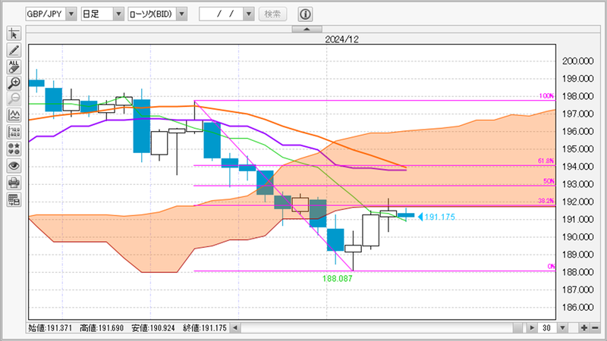Viewport: 607px width, 341px height.
Task: Click the 61.8% Fibonacci level label
Action: coord(546,161)
